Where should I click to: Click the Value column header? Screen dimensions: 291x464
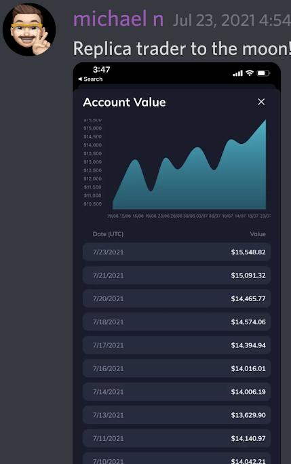pos(258,234)
